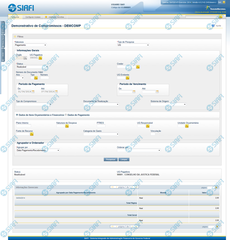The height and width of the screenshot is (240, 230).
Task: Select the Dados de Pagamento radio button
Action: pyautogui.click(x=66, y=115)
